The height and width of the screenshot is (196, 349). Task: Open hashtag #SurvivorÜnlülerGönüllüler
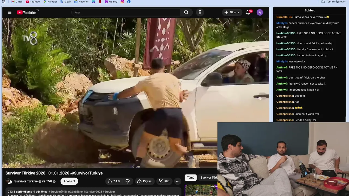tap(66, 192)
